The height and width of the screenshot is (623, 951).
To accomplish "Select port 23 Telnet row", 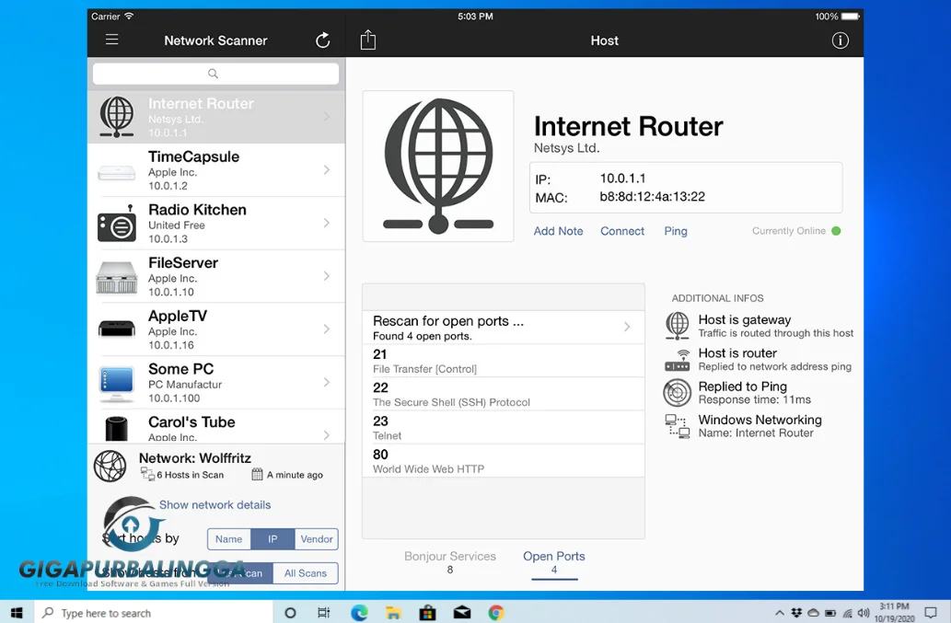I will coord(504,427).
